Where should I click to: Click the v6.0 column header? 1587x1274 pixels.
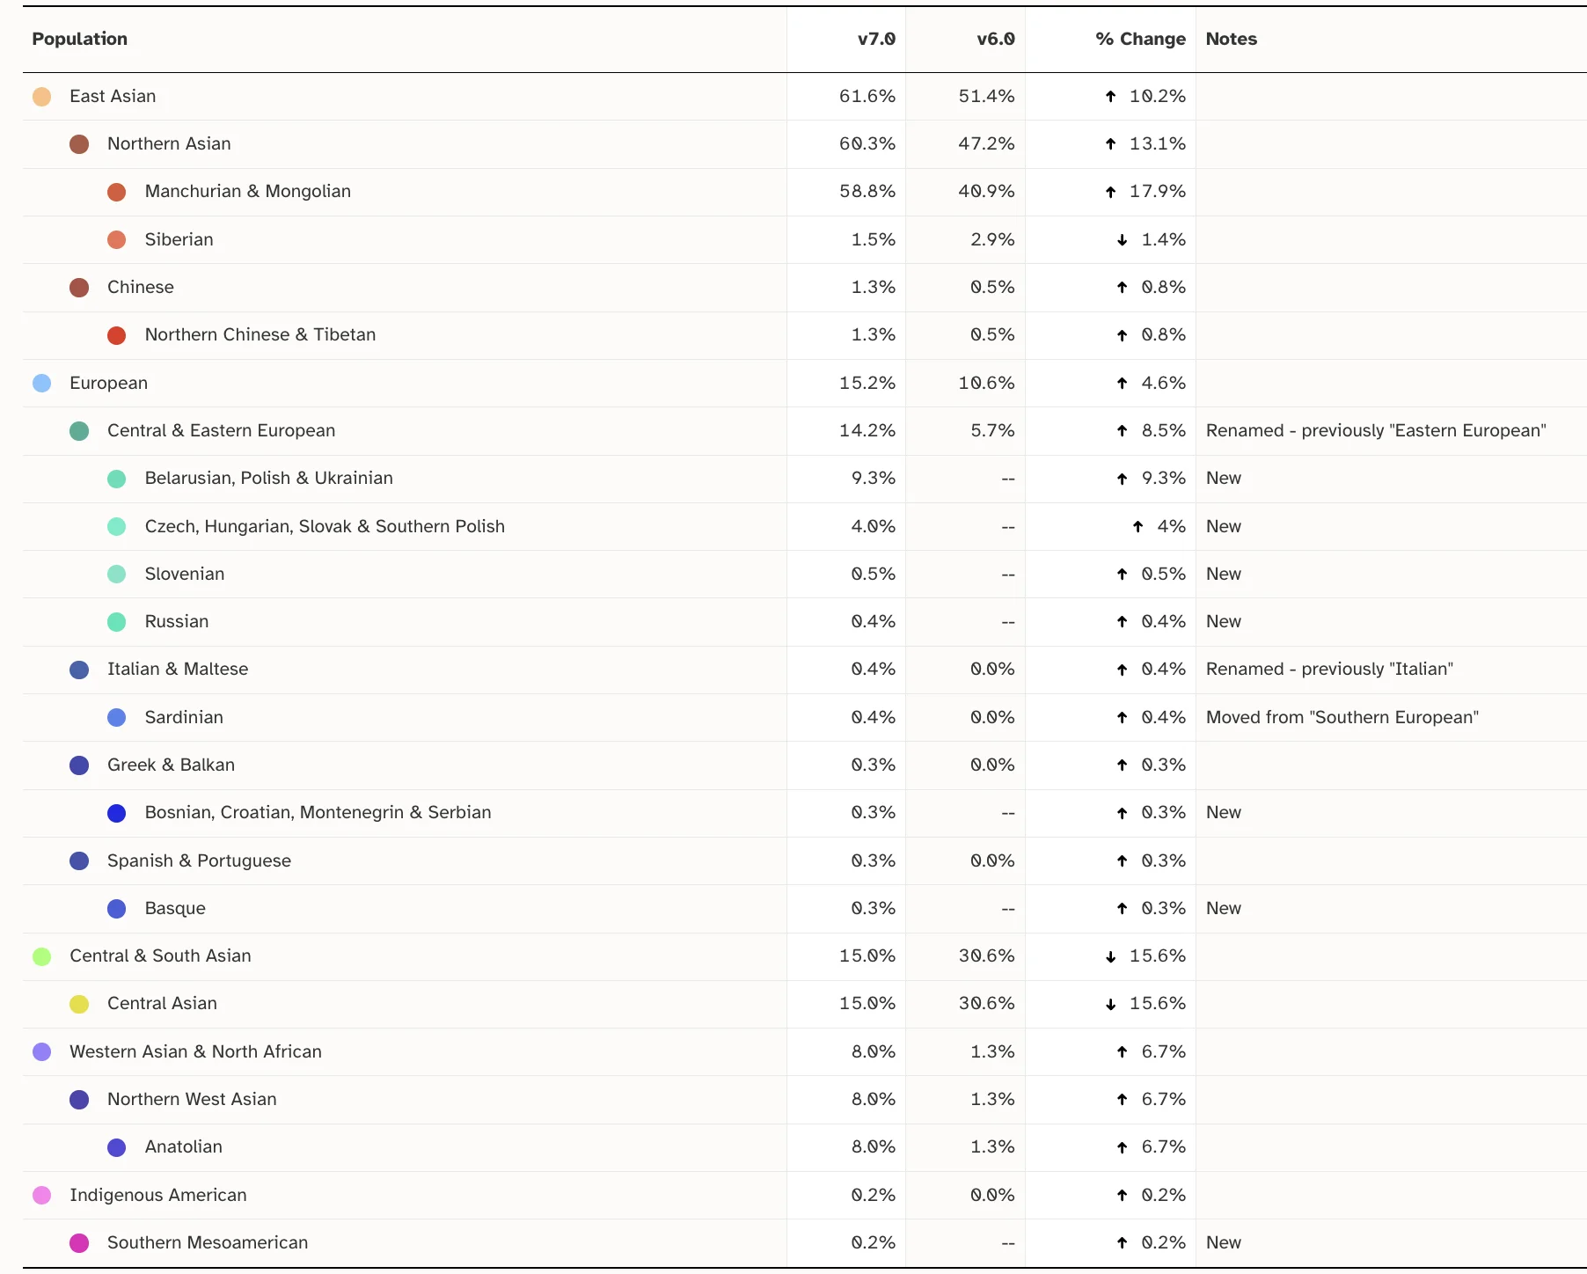(996, 39)
